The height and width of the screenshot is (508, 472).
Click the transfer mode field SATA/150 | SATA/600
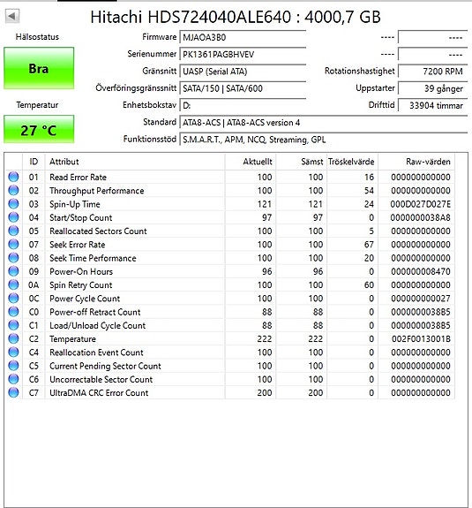click(x=243, y=88)
